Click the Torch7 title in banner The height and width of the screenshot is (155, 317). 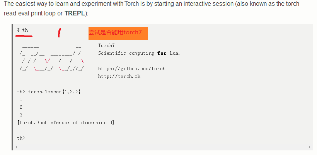click(106, 45)
